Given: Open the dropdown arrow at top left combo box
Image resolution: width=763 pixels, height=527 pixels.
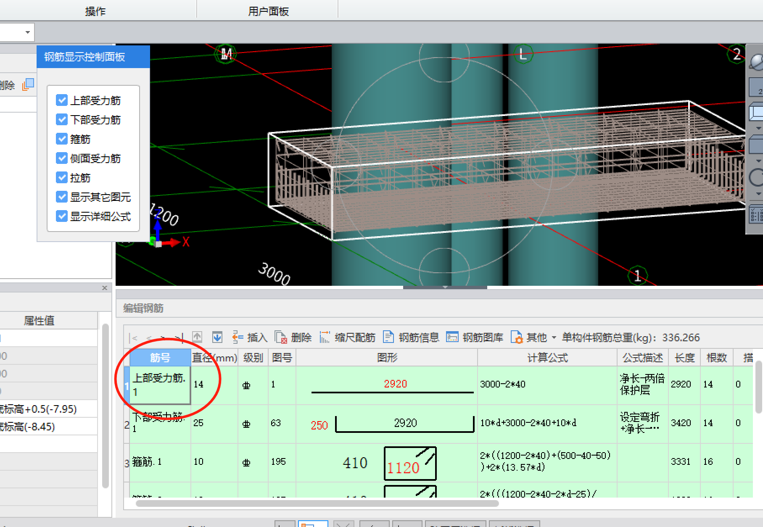Looking at the screenshot, I should pos(28,32).
